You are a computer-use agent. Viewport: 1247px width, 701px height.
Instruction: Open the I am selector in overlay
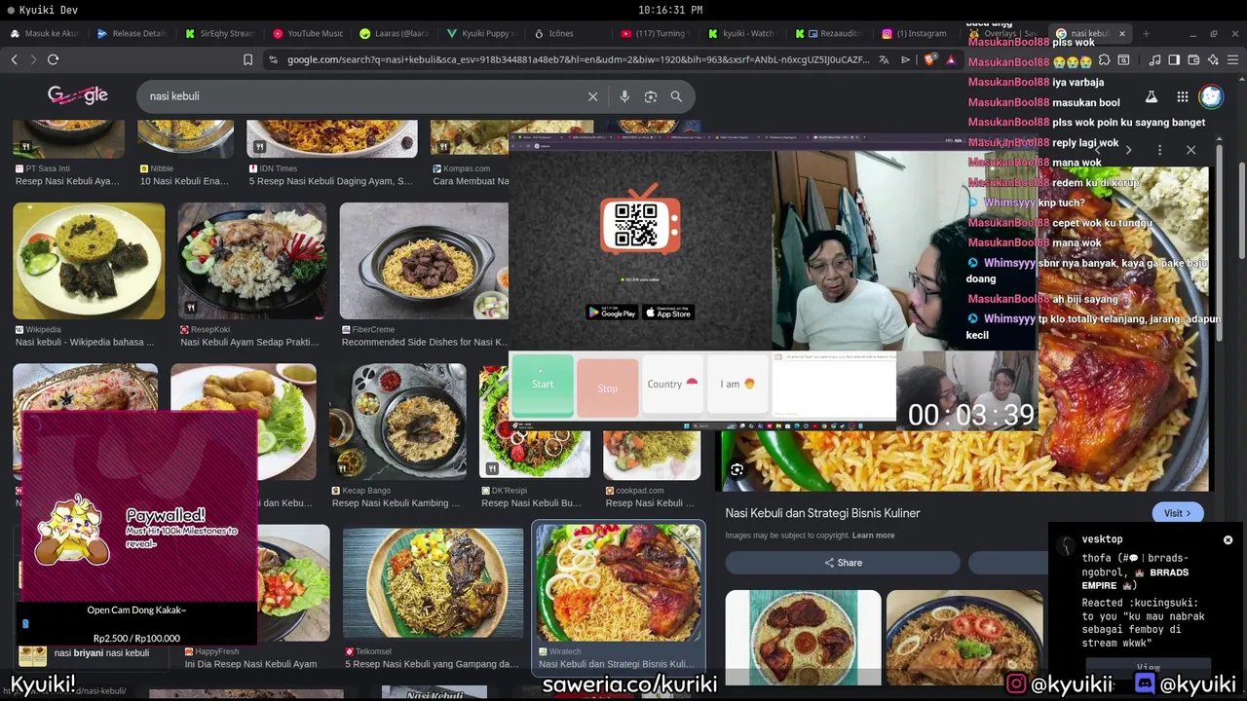pyautogui.click(x=737, y=385)
